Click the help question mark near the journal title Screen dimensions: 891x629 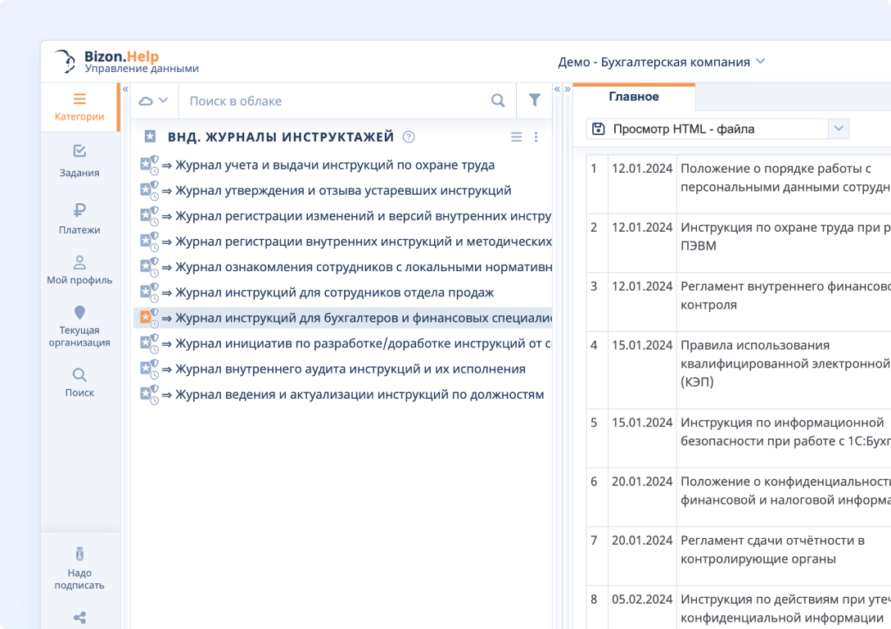[x=408, y=137]
